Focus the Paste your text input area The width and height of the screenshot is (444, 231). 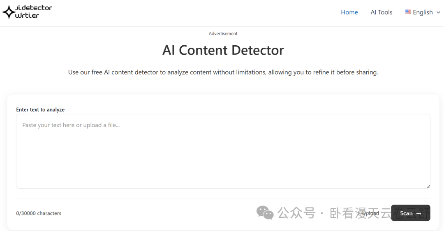(x=223, y=151)
